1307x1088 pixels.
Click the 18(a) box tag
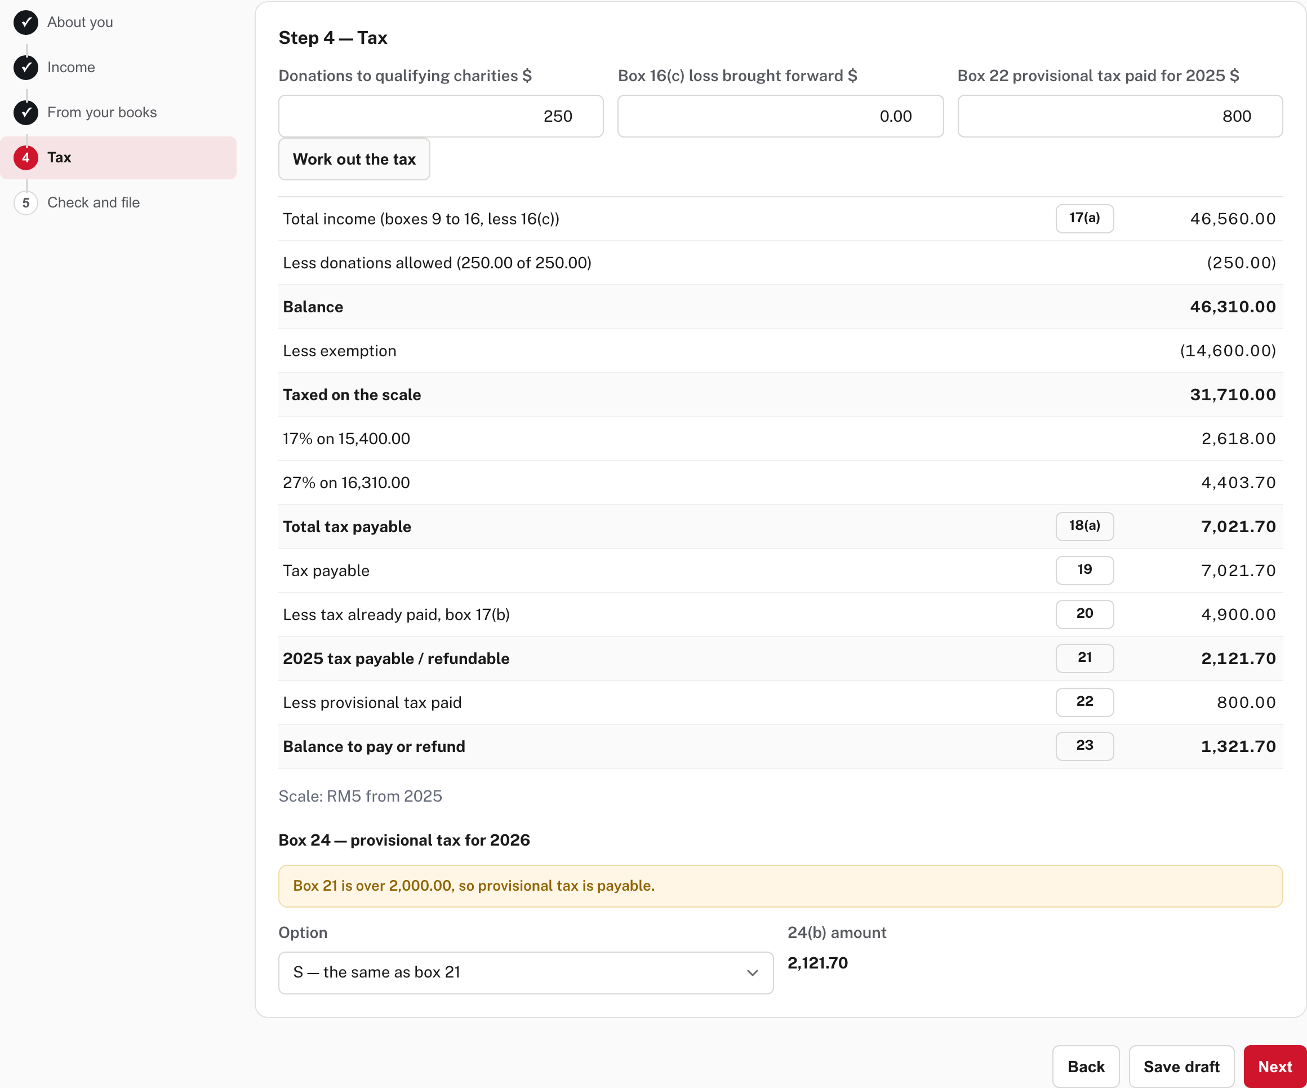point(1084,527)
